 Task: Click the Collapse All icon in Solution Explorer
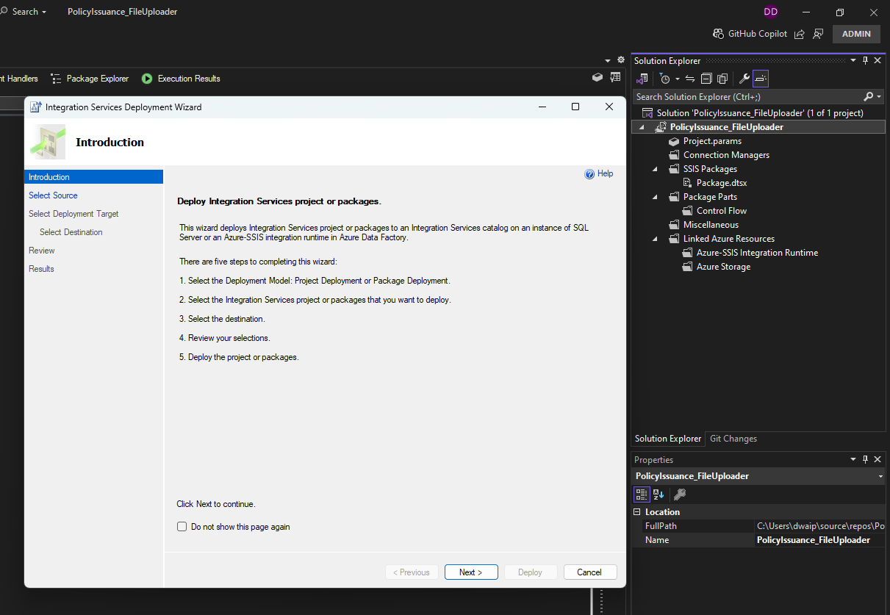click(706, 79)
